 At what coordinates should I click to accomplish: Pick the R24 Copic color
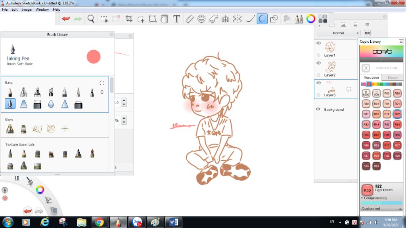(366, 135)
